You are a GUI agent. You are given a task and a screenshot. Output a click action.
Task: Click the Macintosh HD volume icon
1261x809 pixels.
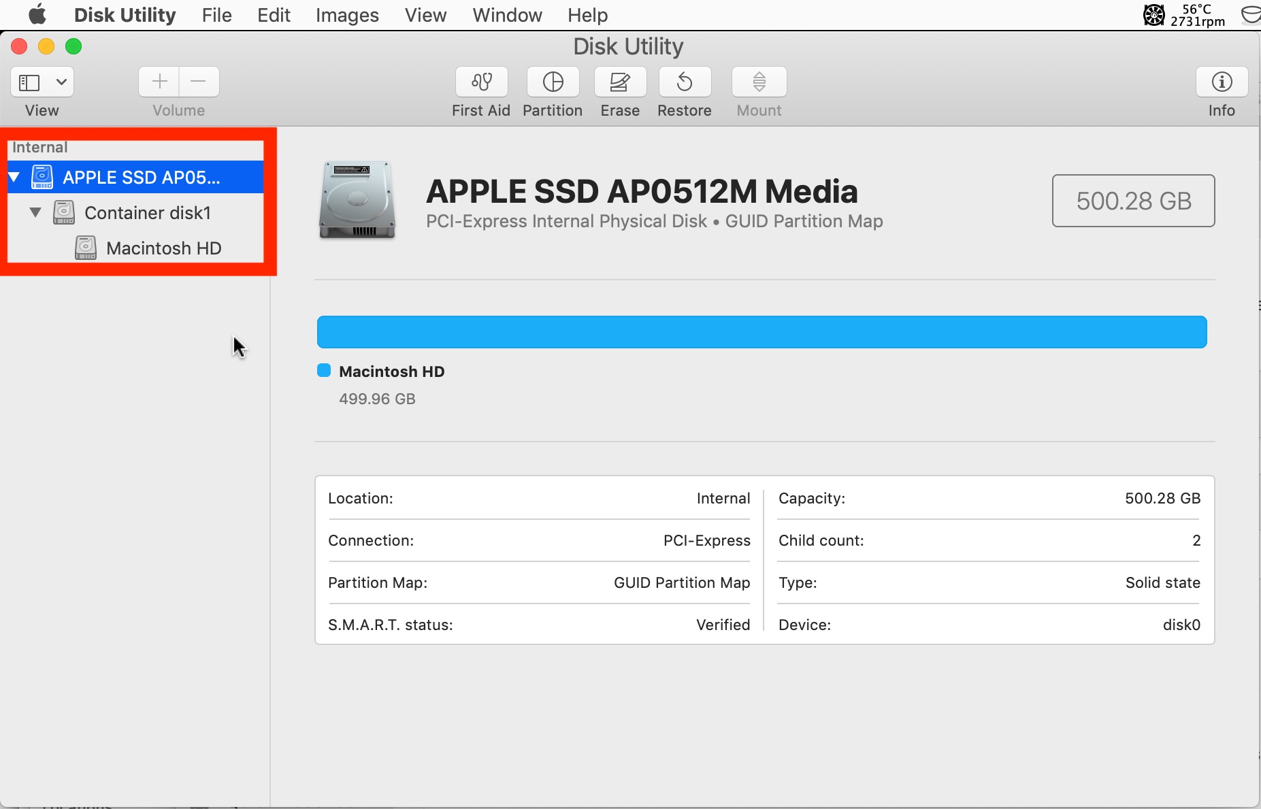[85, 247]
